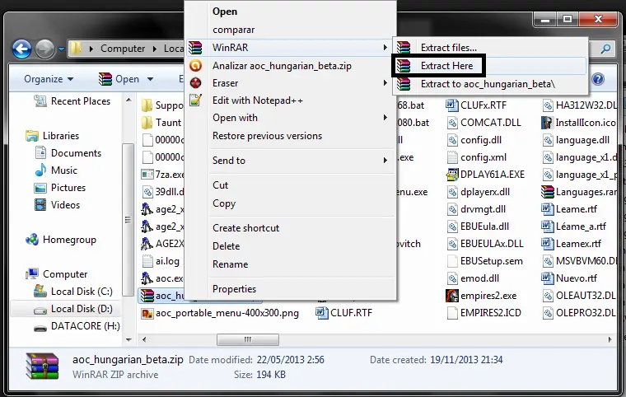Open the recent pages dropdown next to Forward
626x397 pixels.
click(x=61, y=49)
